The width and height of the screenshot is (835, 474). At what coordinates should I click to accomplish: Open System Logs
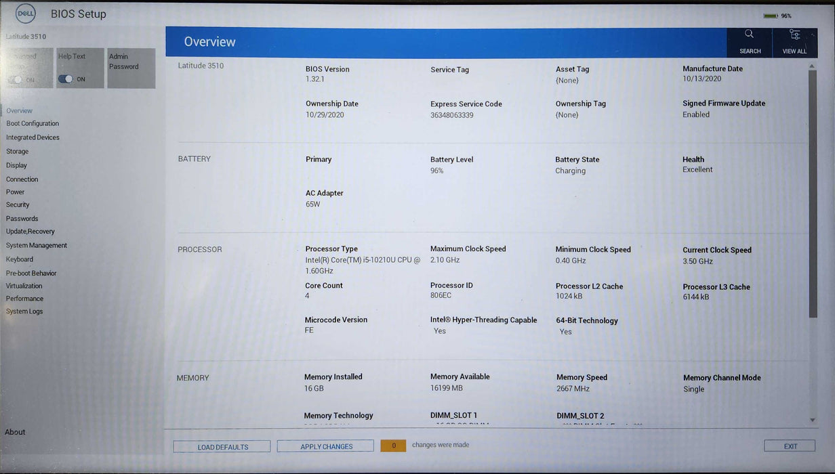24,311
